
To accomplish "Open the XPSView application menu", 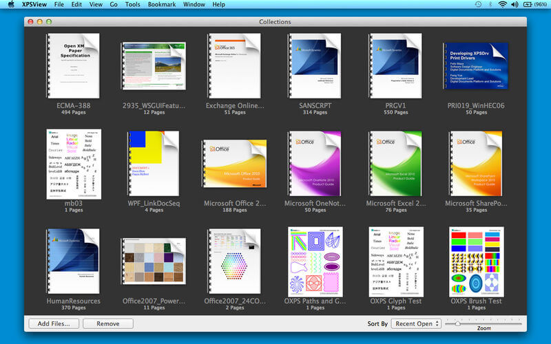I will coord(34,4).
